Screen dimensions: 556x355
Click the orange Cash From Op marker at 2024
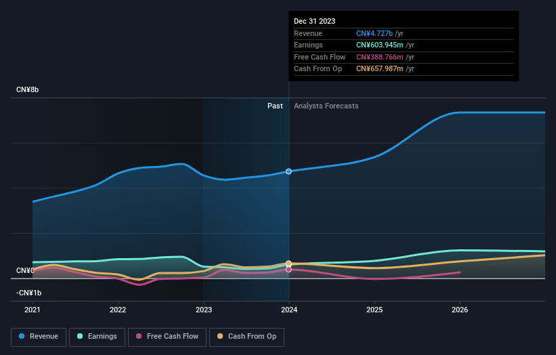point(289,263)
